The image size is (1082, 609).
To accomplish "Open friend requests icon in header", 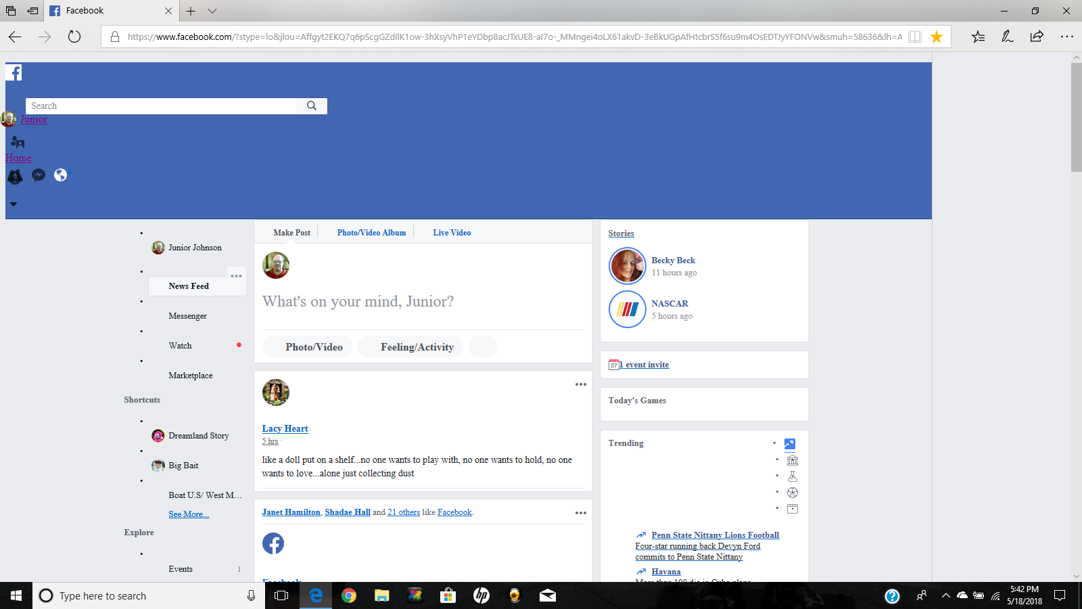I will [x=15, y=176].
